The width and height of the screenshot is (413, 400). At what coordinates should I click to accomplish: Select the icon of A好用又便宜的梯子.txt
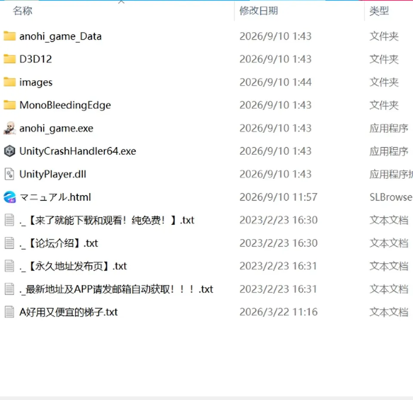click(9, 312)
